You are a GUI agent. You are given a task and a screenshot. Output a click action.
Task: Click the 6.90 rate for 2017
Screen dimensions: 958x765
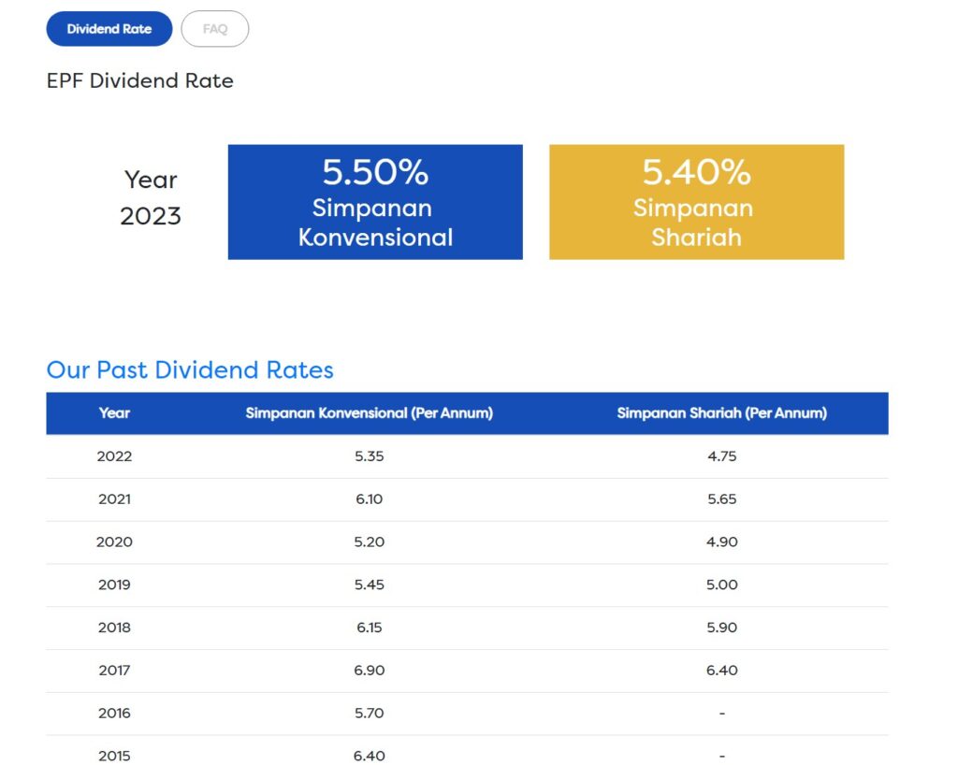tap(369, 671)
